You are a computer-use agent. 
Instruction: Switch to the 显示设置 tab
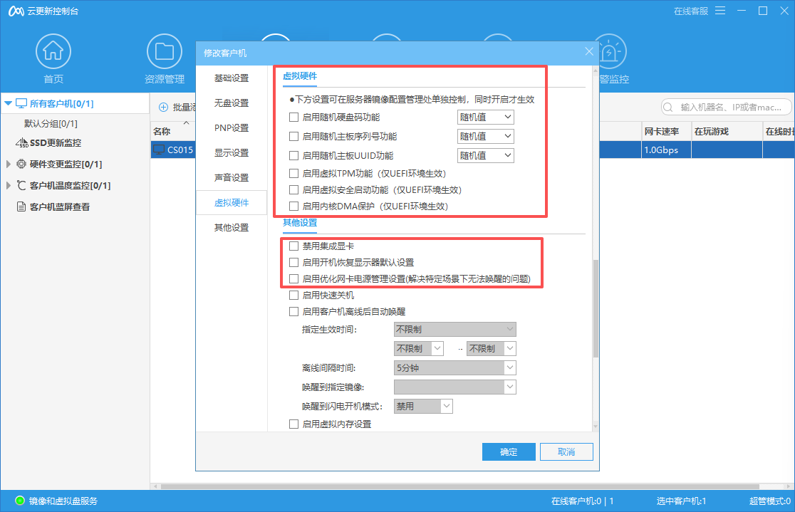click(x=232, y=152)
